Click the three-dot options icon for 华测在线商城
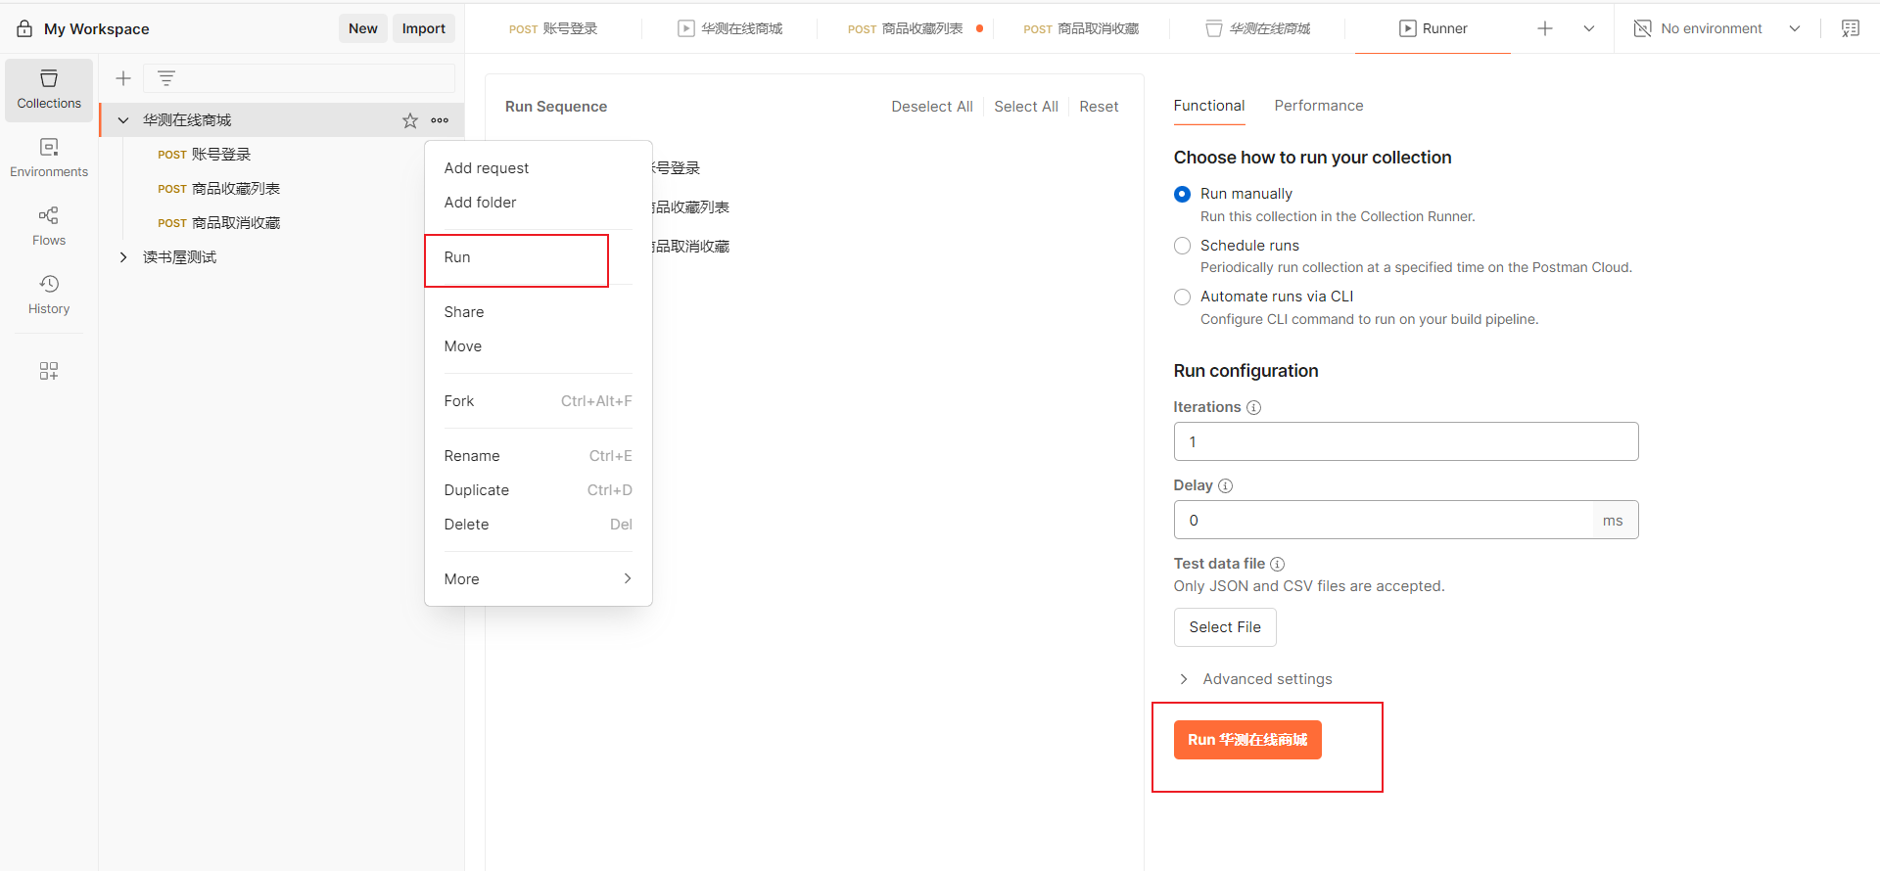This screenshot has width=1880, height=871. [x=440, y=120]
